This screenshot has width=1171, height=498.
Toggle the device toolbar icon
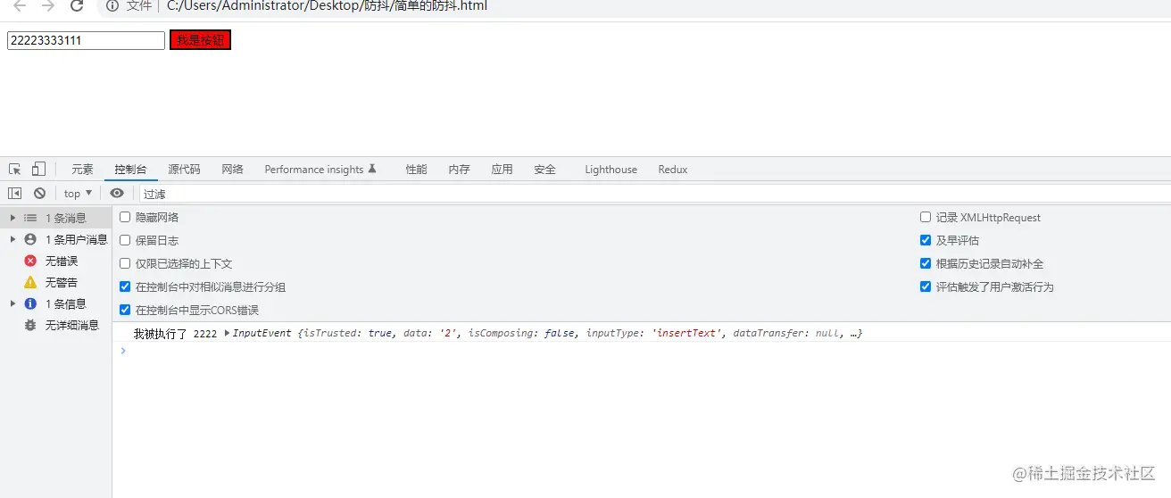(x=38, y=169)
